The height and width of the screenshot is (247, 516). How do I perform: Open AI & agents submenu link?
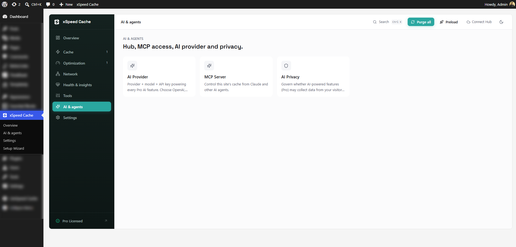(x=12, y=133)
